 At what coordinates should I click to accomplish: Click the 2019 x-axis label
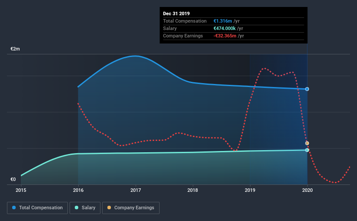coord(250,190)
